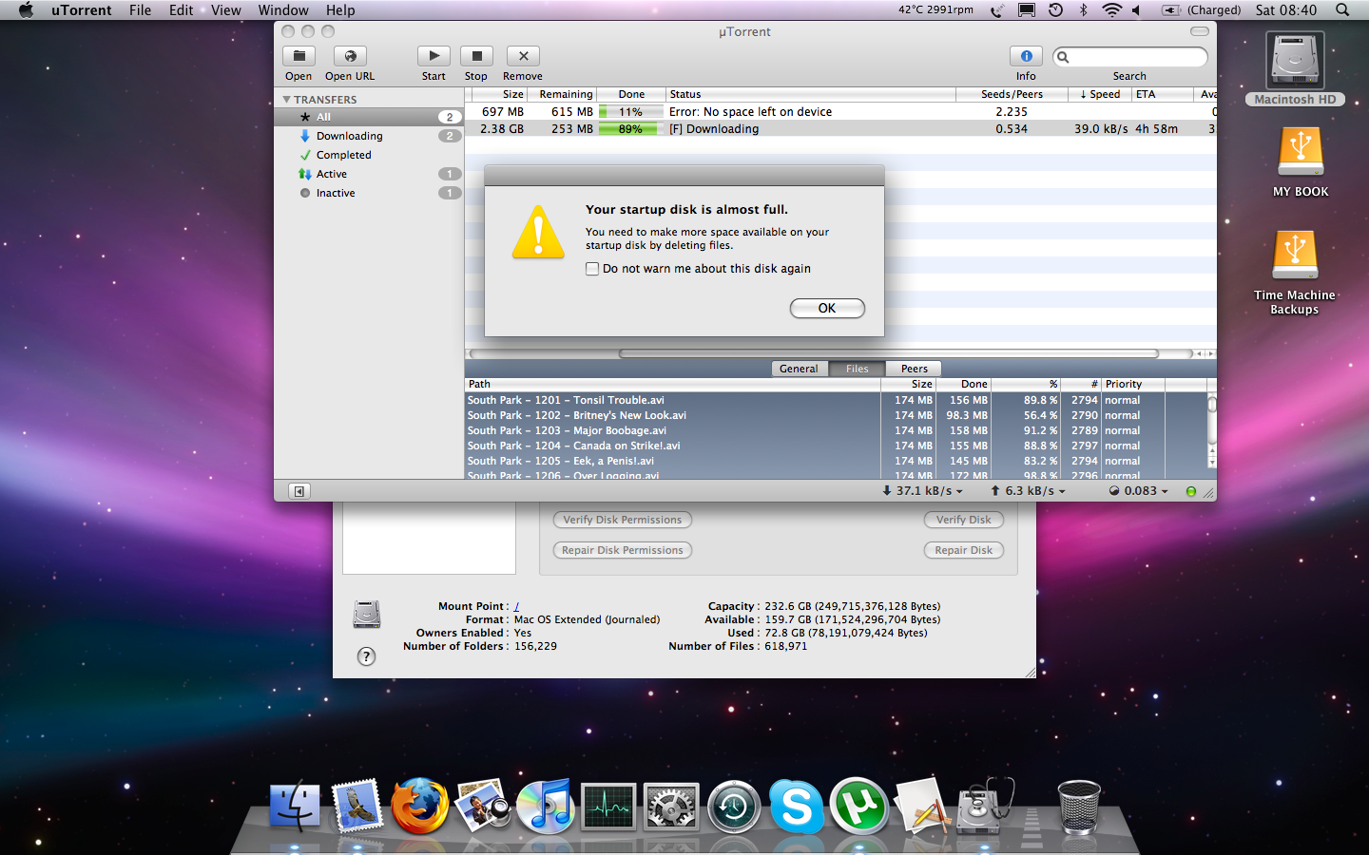
Task: Open the upload speed limit dropdown
Action: point(1028,491)
